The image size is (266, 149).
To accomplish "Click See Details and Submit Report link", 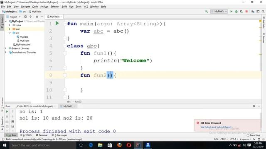I will pyautogui.click(x=216, y=127).
